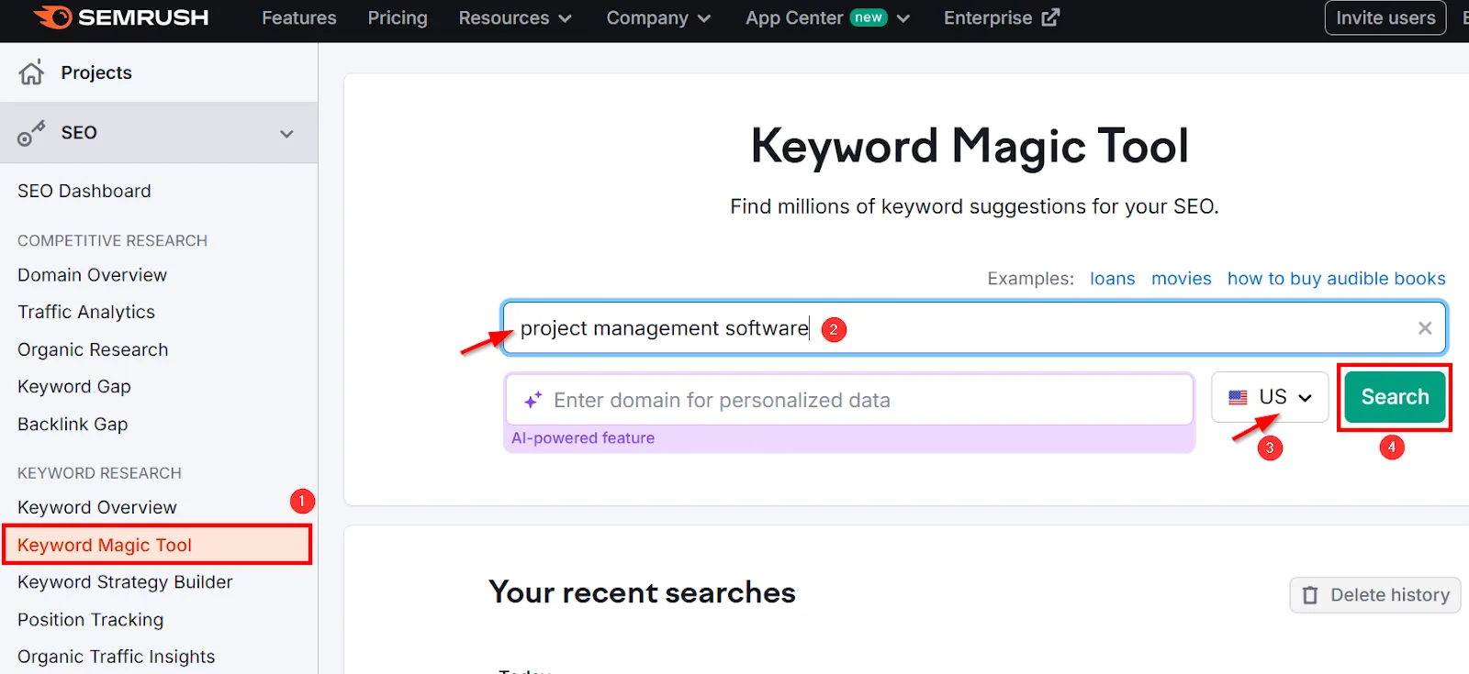
Task: Click the 'AI-powered feature' label
Action: point(583,438)
